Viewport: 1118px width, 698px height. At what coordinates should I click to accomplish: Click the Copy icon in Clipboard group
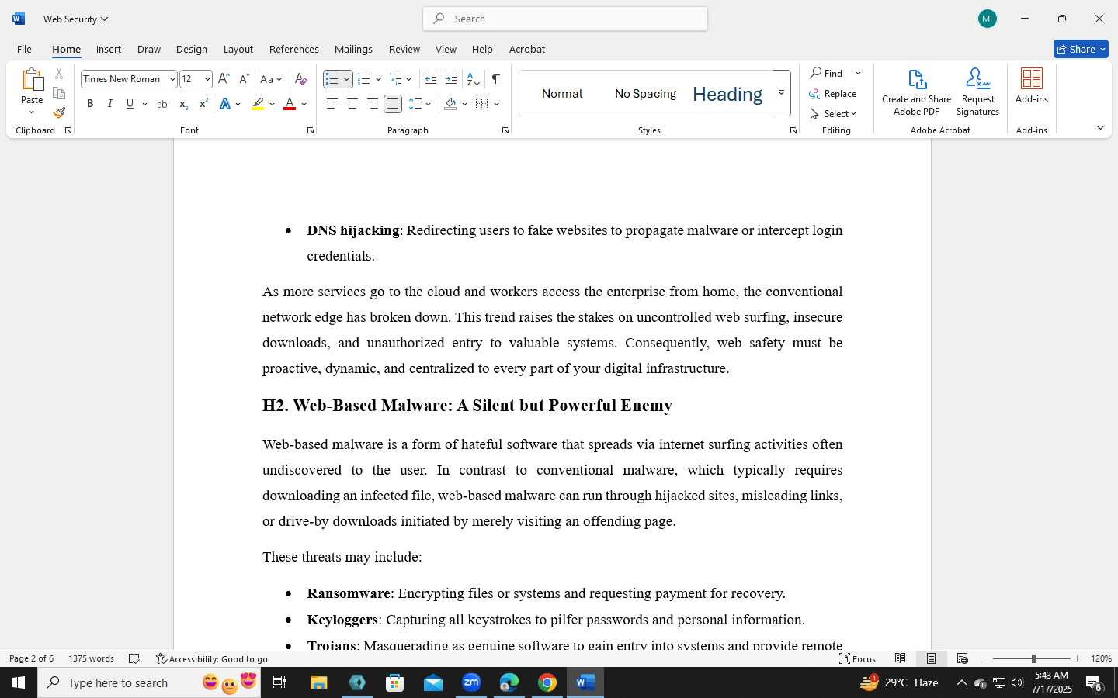pos(59,93)
